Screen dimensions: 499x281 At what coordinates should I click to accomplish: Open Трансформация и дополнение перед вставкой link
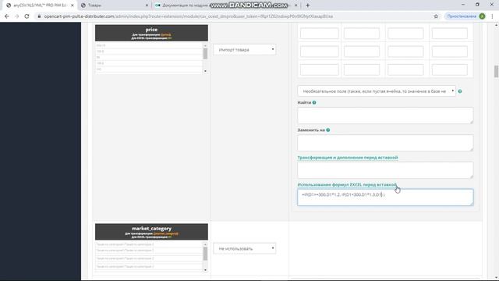348,158
